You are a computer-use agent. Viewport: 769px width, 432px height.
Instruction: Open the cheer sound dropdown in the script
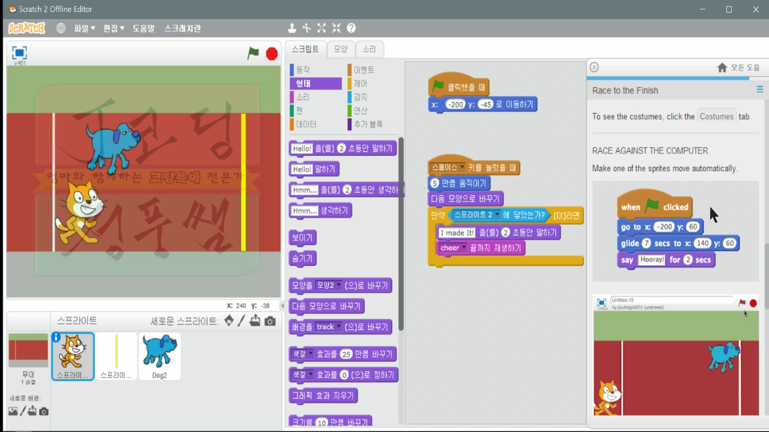pyautogui.click(x=453, y=248)
